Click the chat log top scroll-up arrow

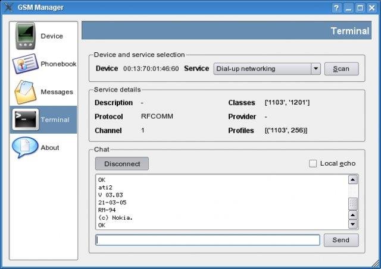click(x=353, y=179)
